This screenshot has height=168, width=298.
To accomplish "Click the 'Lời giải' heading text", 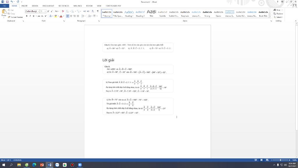I will [x=108, y=60].
